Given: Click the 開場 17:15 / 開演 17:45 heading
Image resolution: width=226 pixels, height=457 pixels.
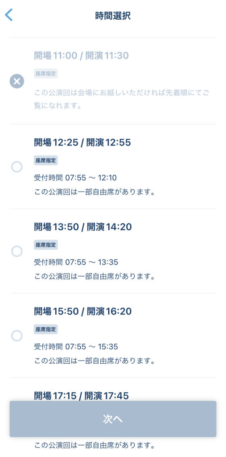Looking at the screenshot, I should pos(81,395).
